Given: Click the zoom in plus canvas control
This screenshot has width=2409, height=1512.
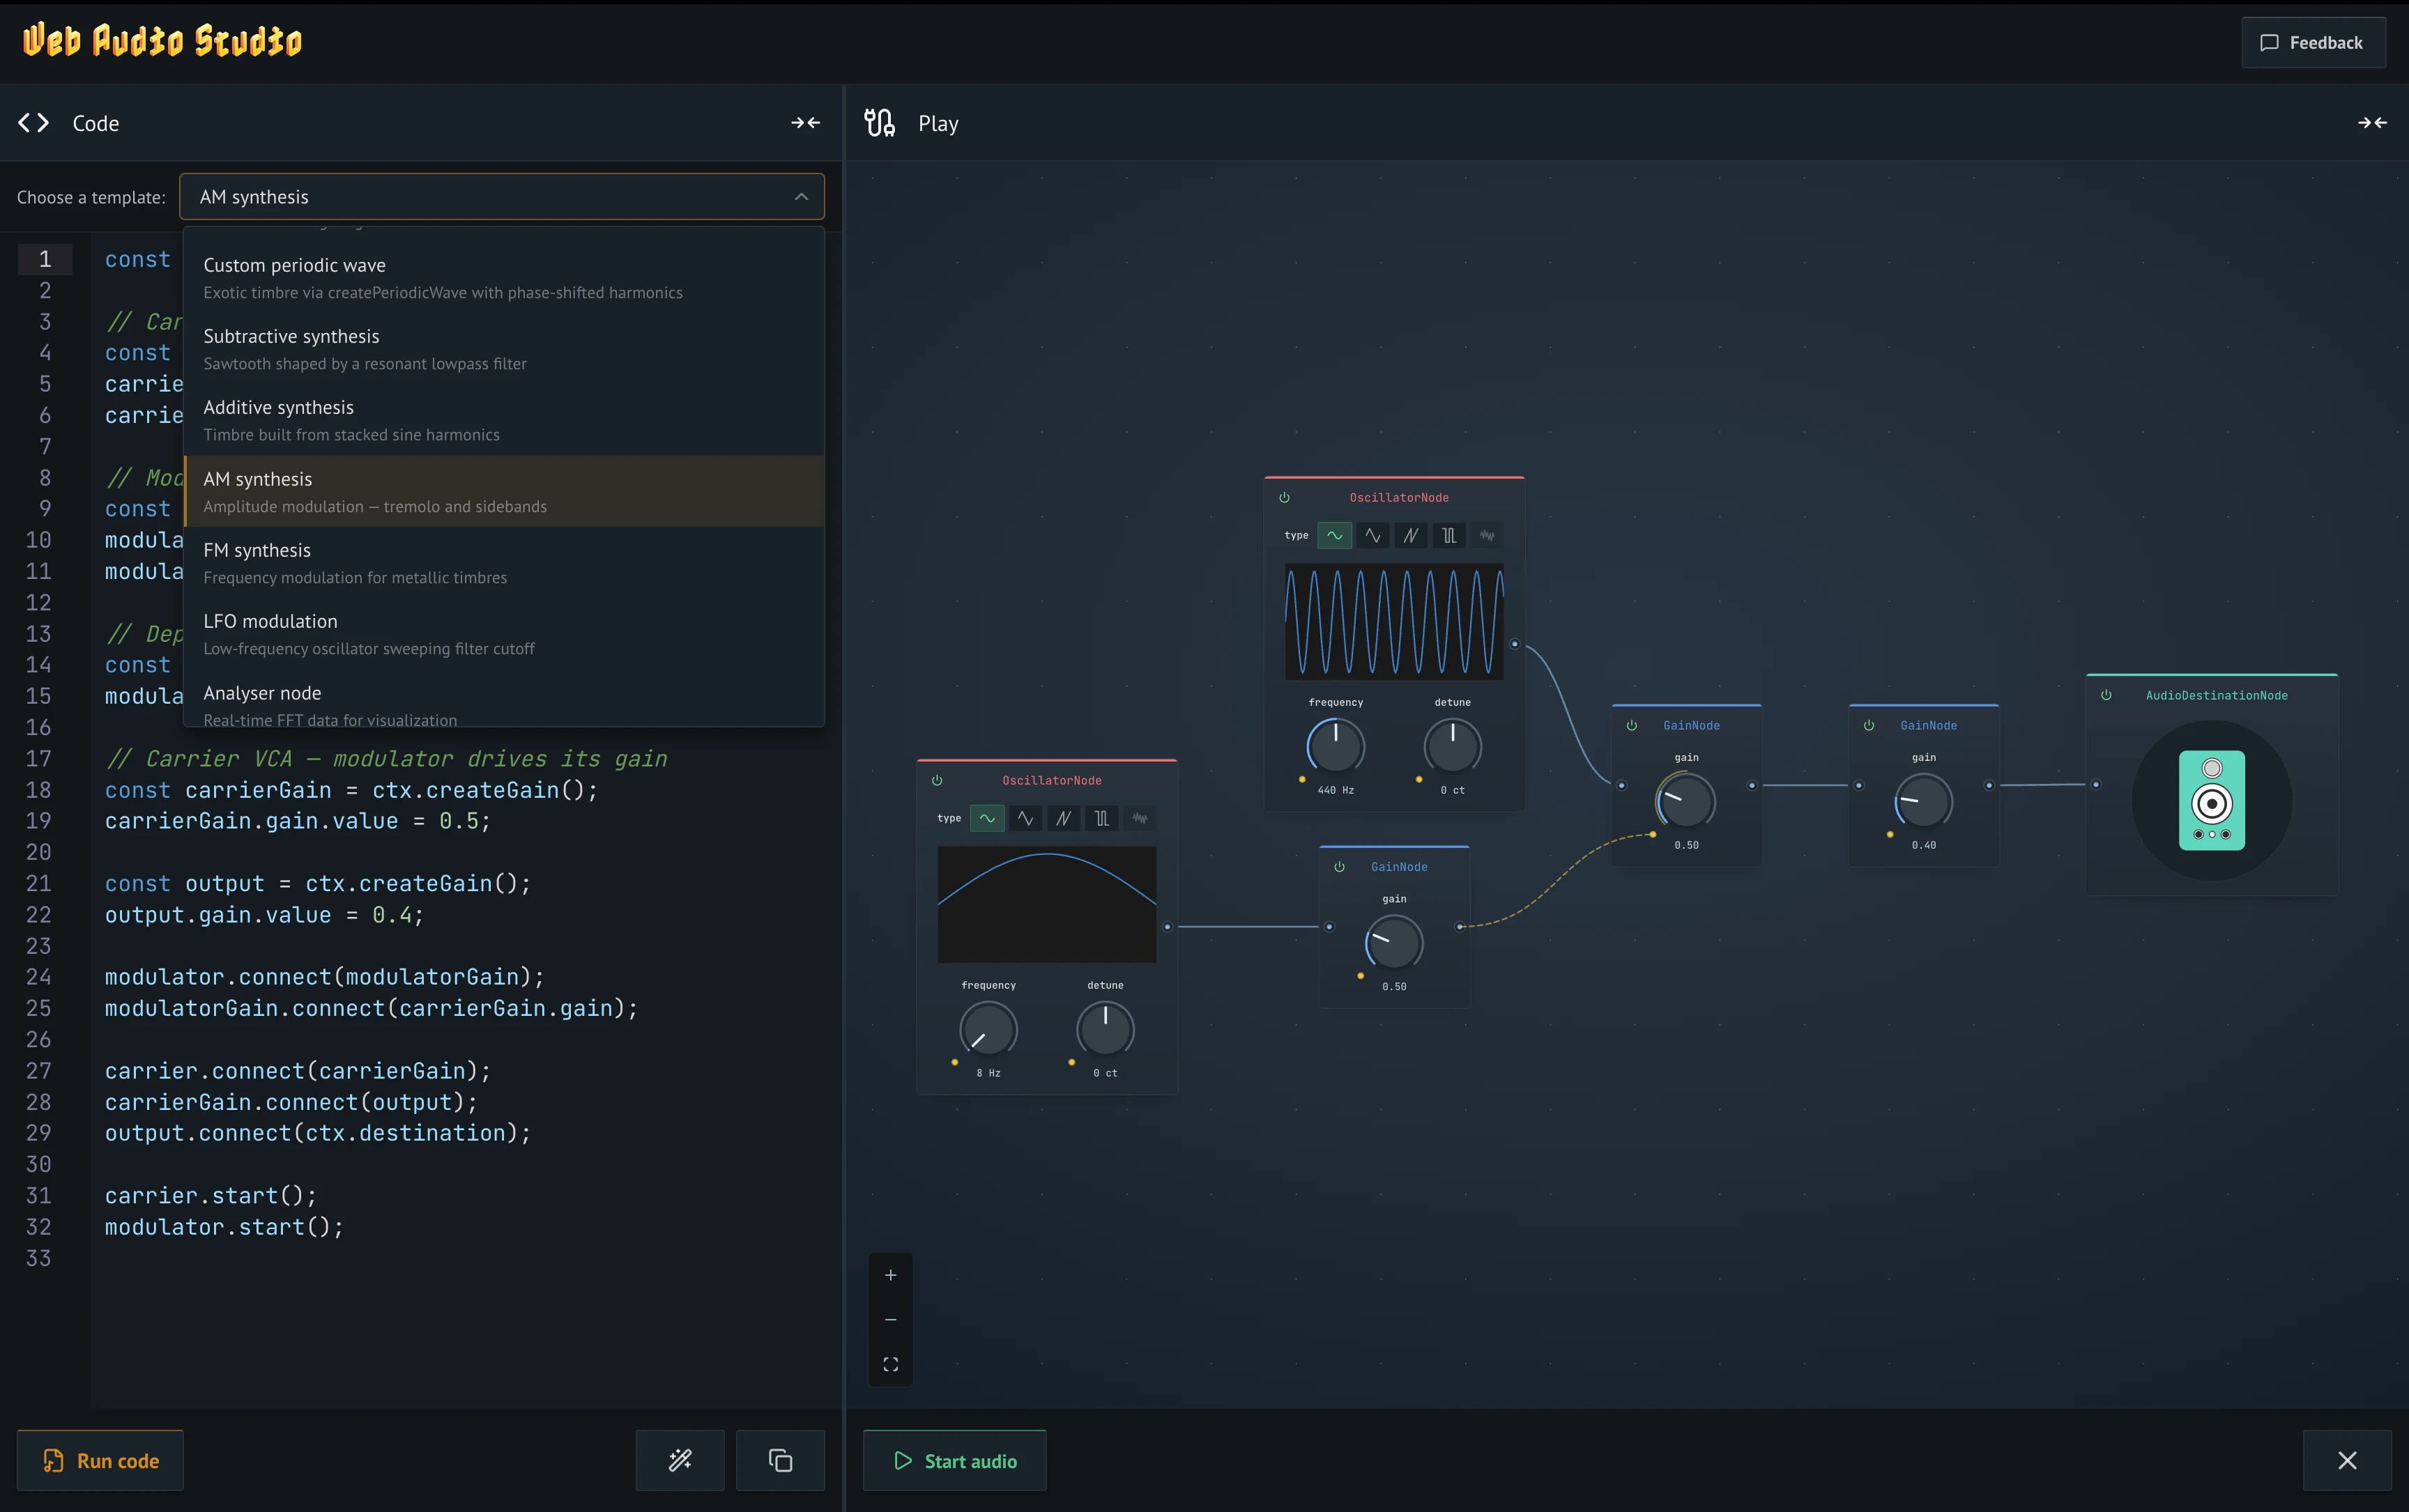Looking at the screenshot, I should click(890, 1275).
